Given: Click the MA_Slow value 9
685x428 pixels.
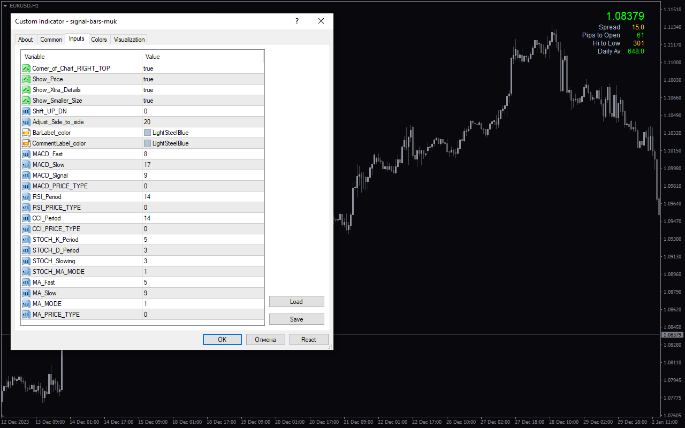Looking at the screenshot, I should 146,293.
